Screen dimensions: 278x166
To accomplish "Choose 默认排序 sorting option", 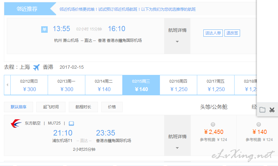I will pos(18,107).
